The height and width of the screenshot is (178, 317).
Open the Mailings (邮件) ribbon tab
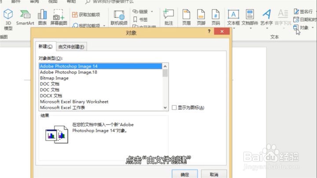pyautogui.click(x=16, y=2)
